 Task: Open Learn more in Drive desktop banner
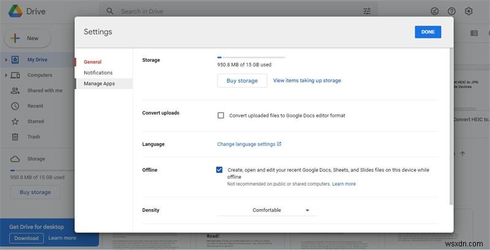click(62, 238)
